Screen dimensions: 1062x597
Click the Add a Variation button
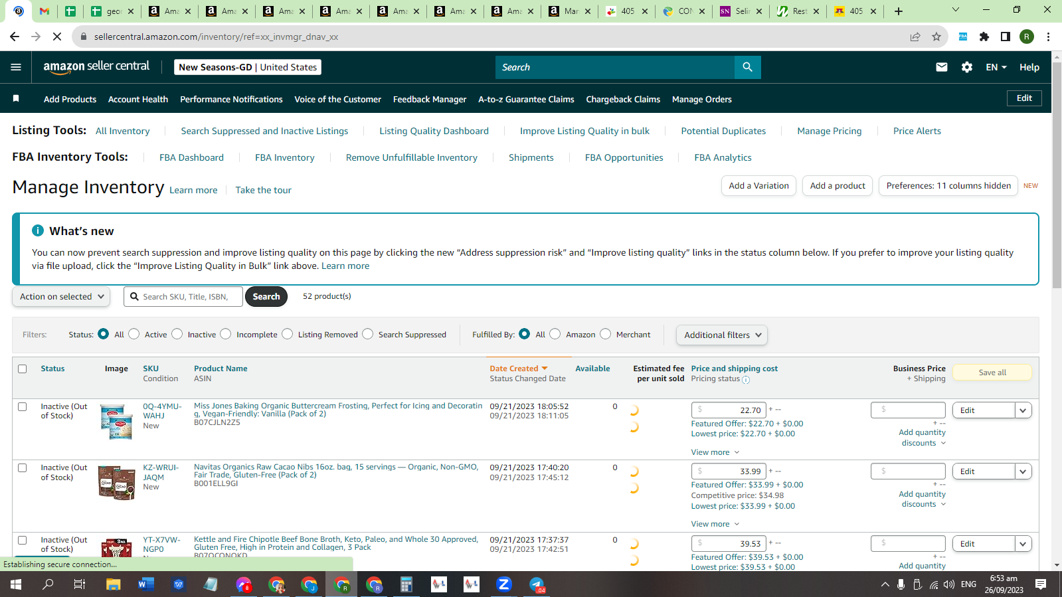coord(758,186)
